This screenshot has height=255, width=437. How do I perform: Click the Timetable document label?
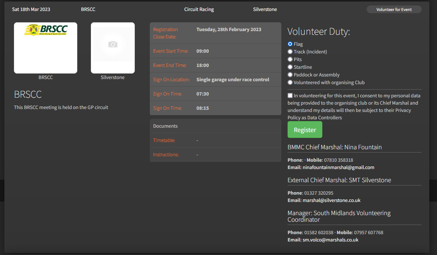[x=164, y=140]
